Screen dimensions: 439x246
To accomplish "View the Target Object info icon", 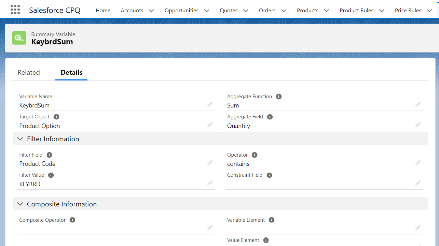I will coord(56,116).
